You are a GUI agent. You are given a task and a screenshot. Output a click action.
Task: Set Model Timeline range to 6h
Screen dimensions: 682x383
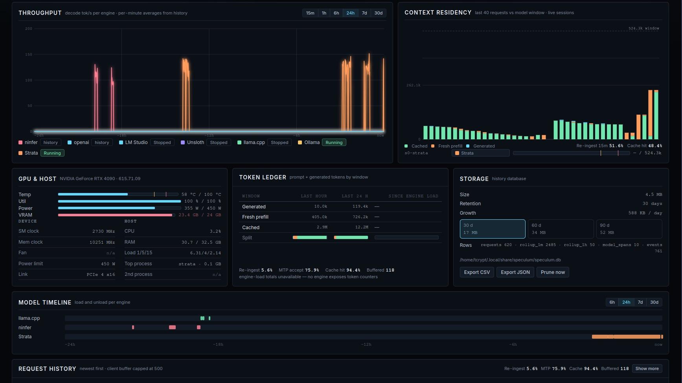(x=612, y=302)
